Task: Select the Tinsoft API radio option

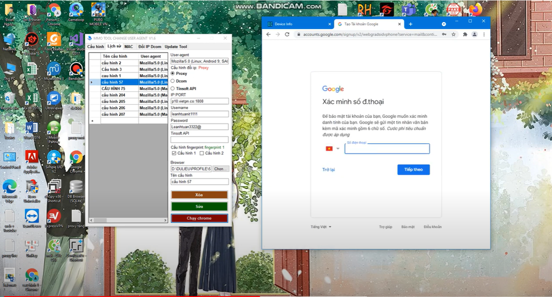Action: [173, 89]
